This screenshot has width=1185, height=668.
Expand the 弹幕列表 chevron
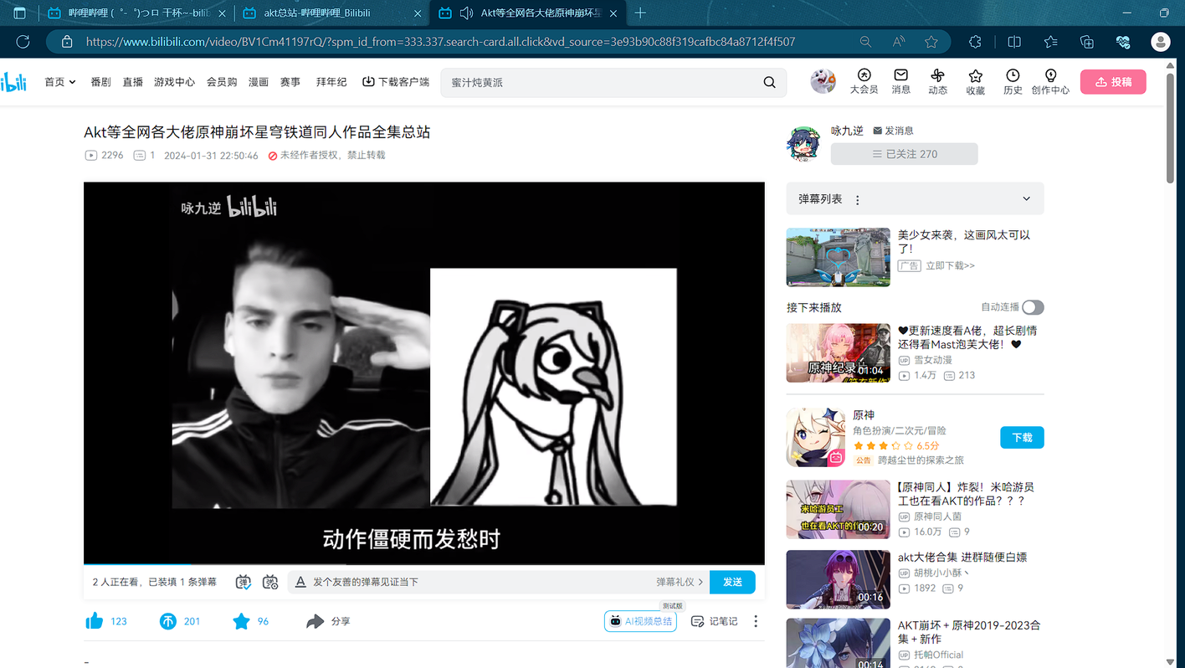pos(1027,198)
